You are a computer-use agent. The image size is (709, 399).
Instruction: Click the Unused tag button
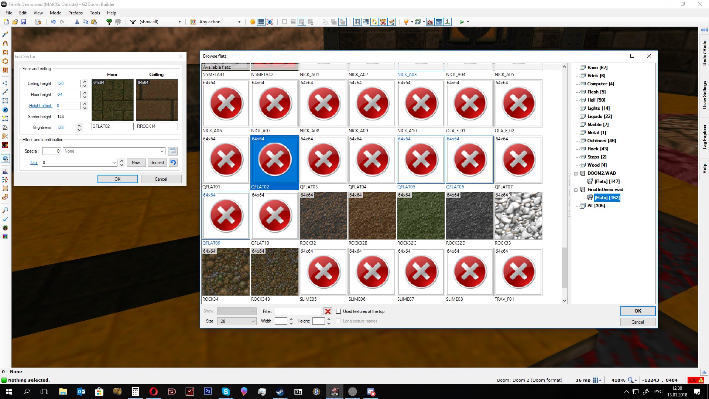(157, 163)
